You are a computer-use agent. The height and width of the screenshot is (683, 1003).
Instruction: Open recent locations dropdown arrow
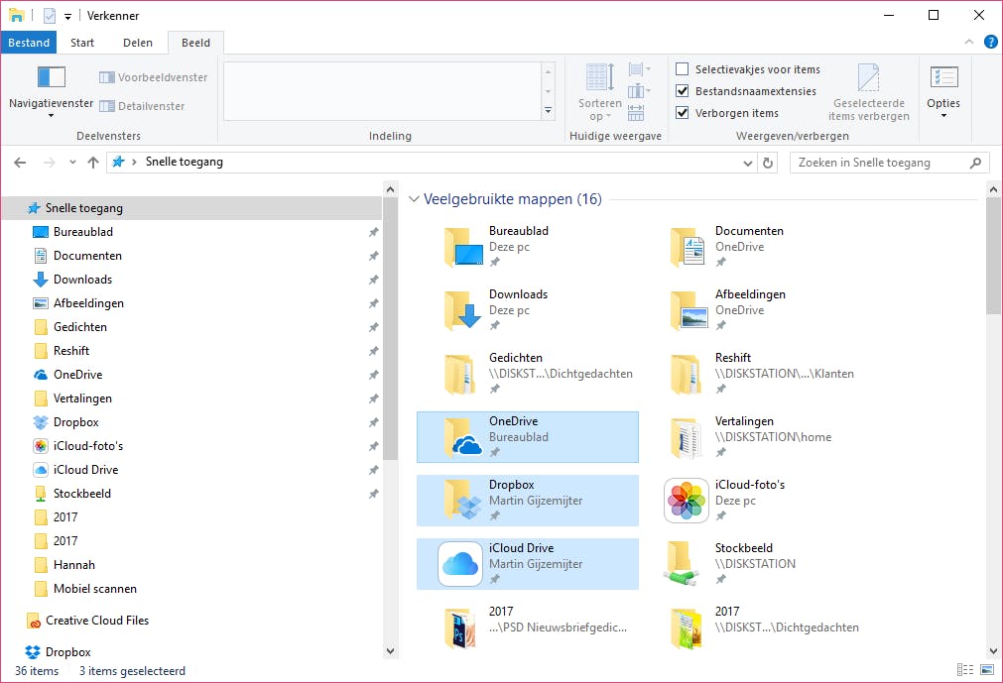(72, 163)
